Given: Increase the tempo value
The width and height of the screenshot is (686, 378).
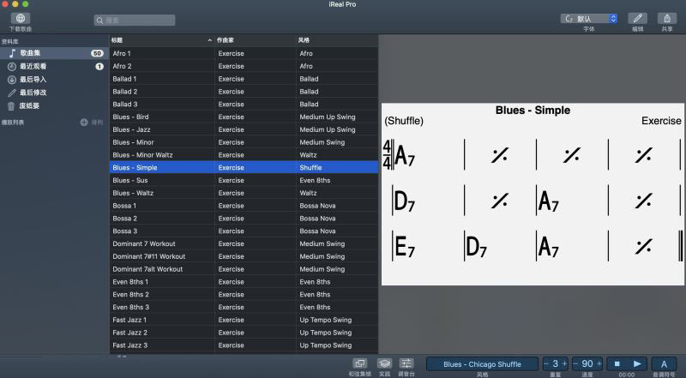Looking at the screenshot, I should click(x=599, y=364).
